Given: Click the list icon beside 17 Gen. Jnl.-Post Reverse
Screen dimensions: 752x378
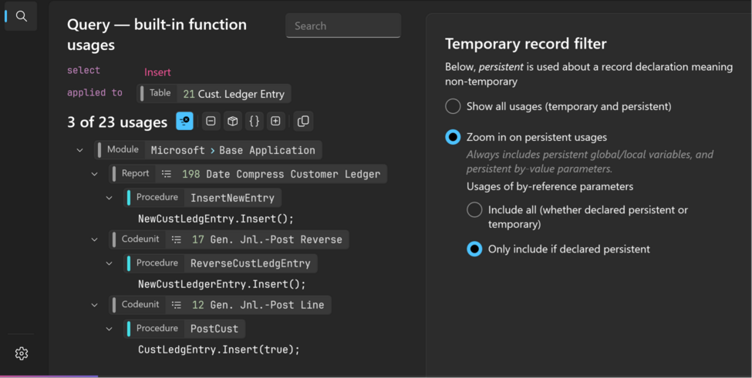Looking at the screenshot, I should pos(177,239).
